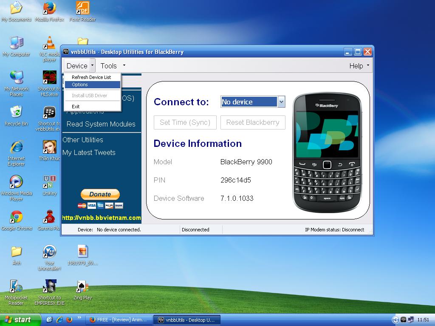
Task: Expand hidden system tray icons arrow
Action: (x=395, y=320)
